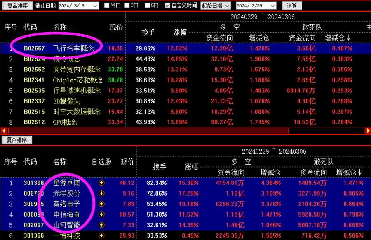Add 山河智能 to watchlist with plus icon
The height and width of the screenshot is (240, 371).
[101, 224]
